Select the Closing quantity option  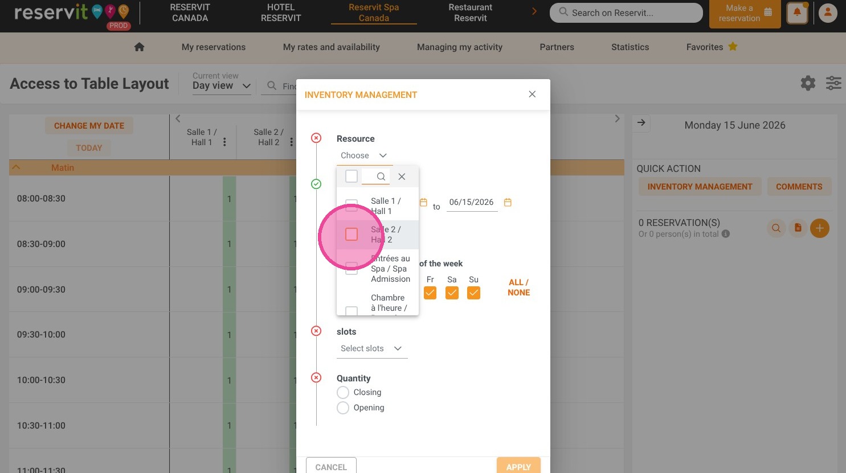[x=343, y=393]
